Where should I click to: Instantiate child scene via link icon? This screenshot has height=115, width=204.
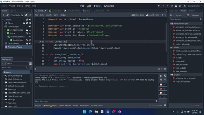pyautogui.click(x=7, y=15)
